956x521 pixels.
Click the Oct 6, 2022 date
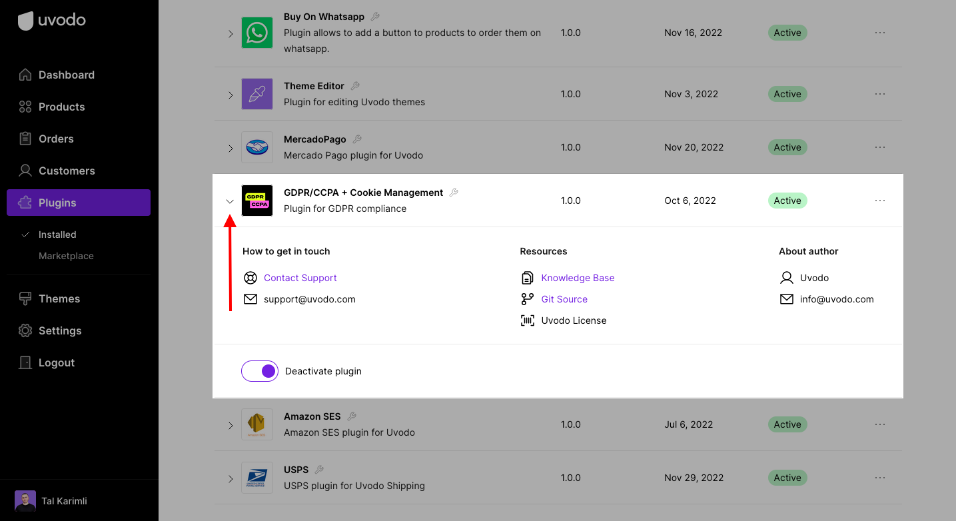coord(690,201)
